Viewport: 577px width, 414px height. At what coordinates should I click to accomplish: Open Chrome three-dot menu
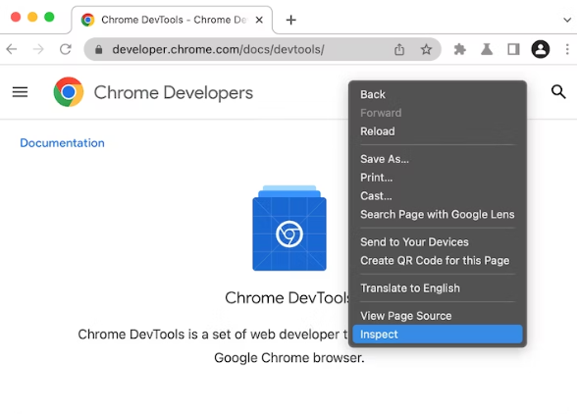click(x=567, y=49)
